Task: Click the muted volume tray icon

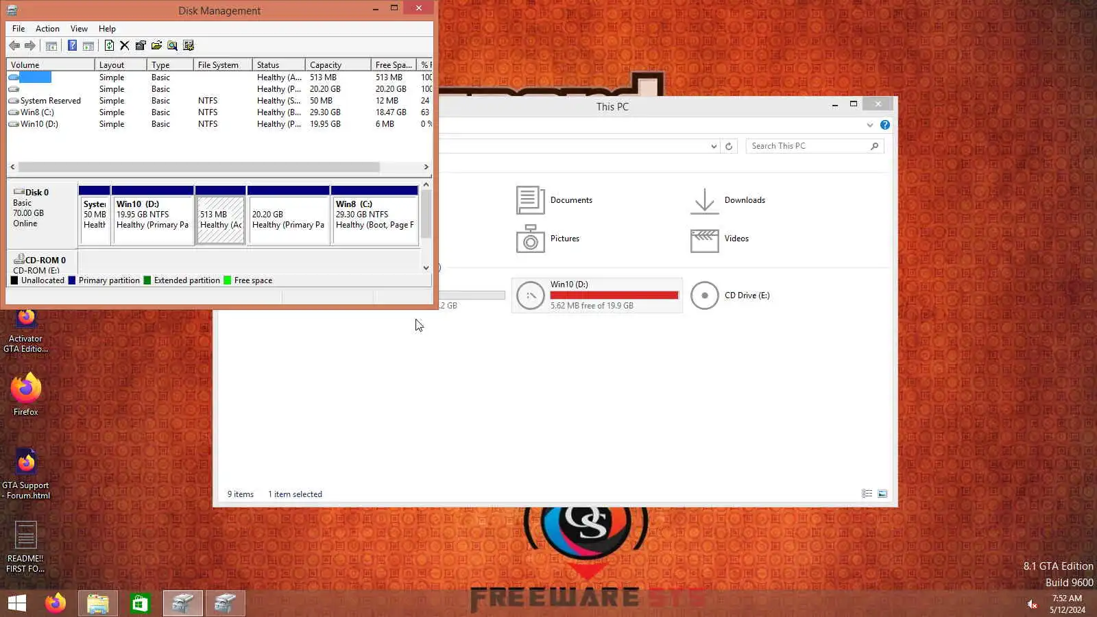Action: [x=1032, y=604]
